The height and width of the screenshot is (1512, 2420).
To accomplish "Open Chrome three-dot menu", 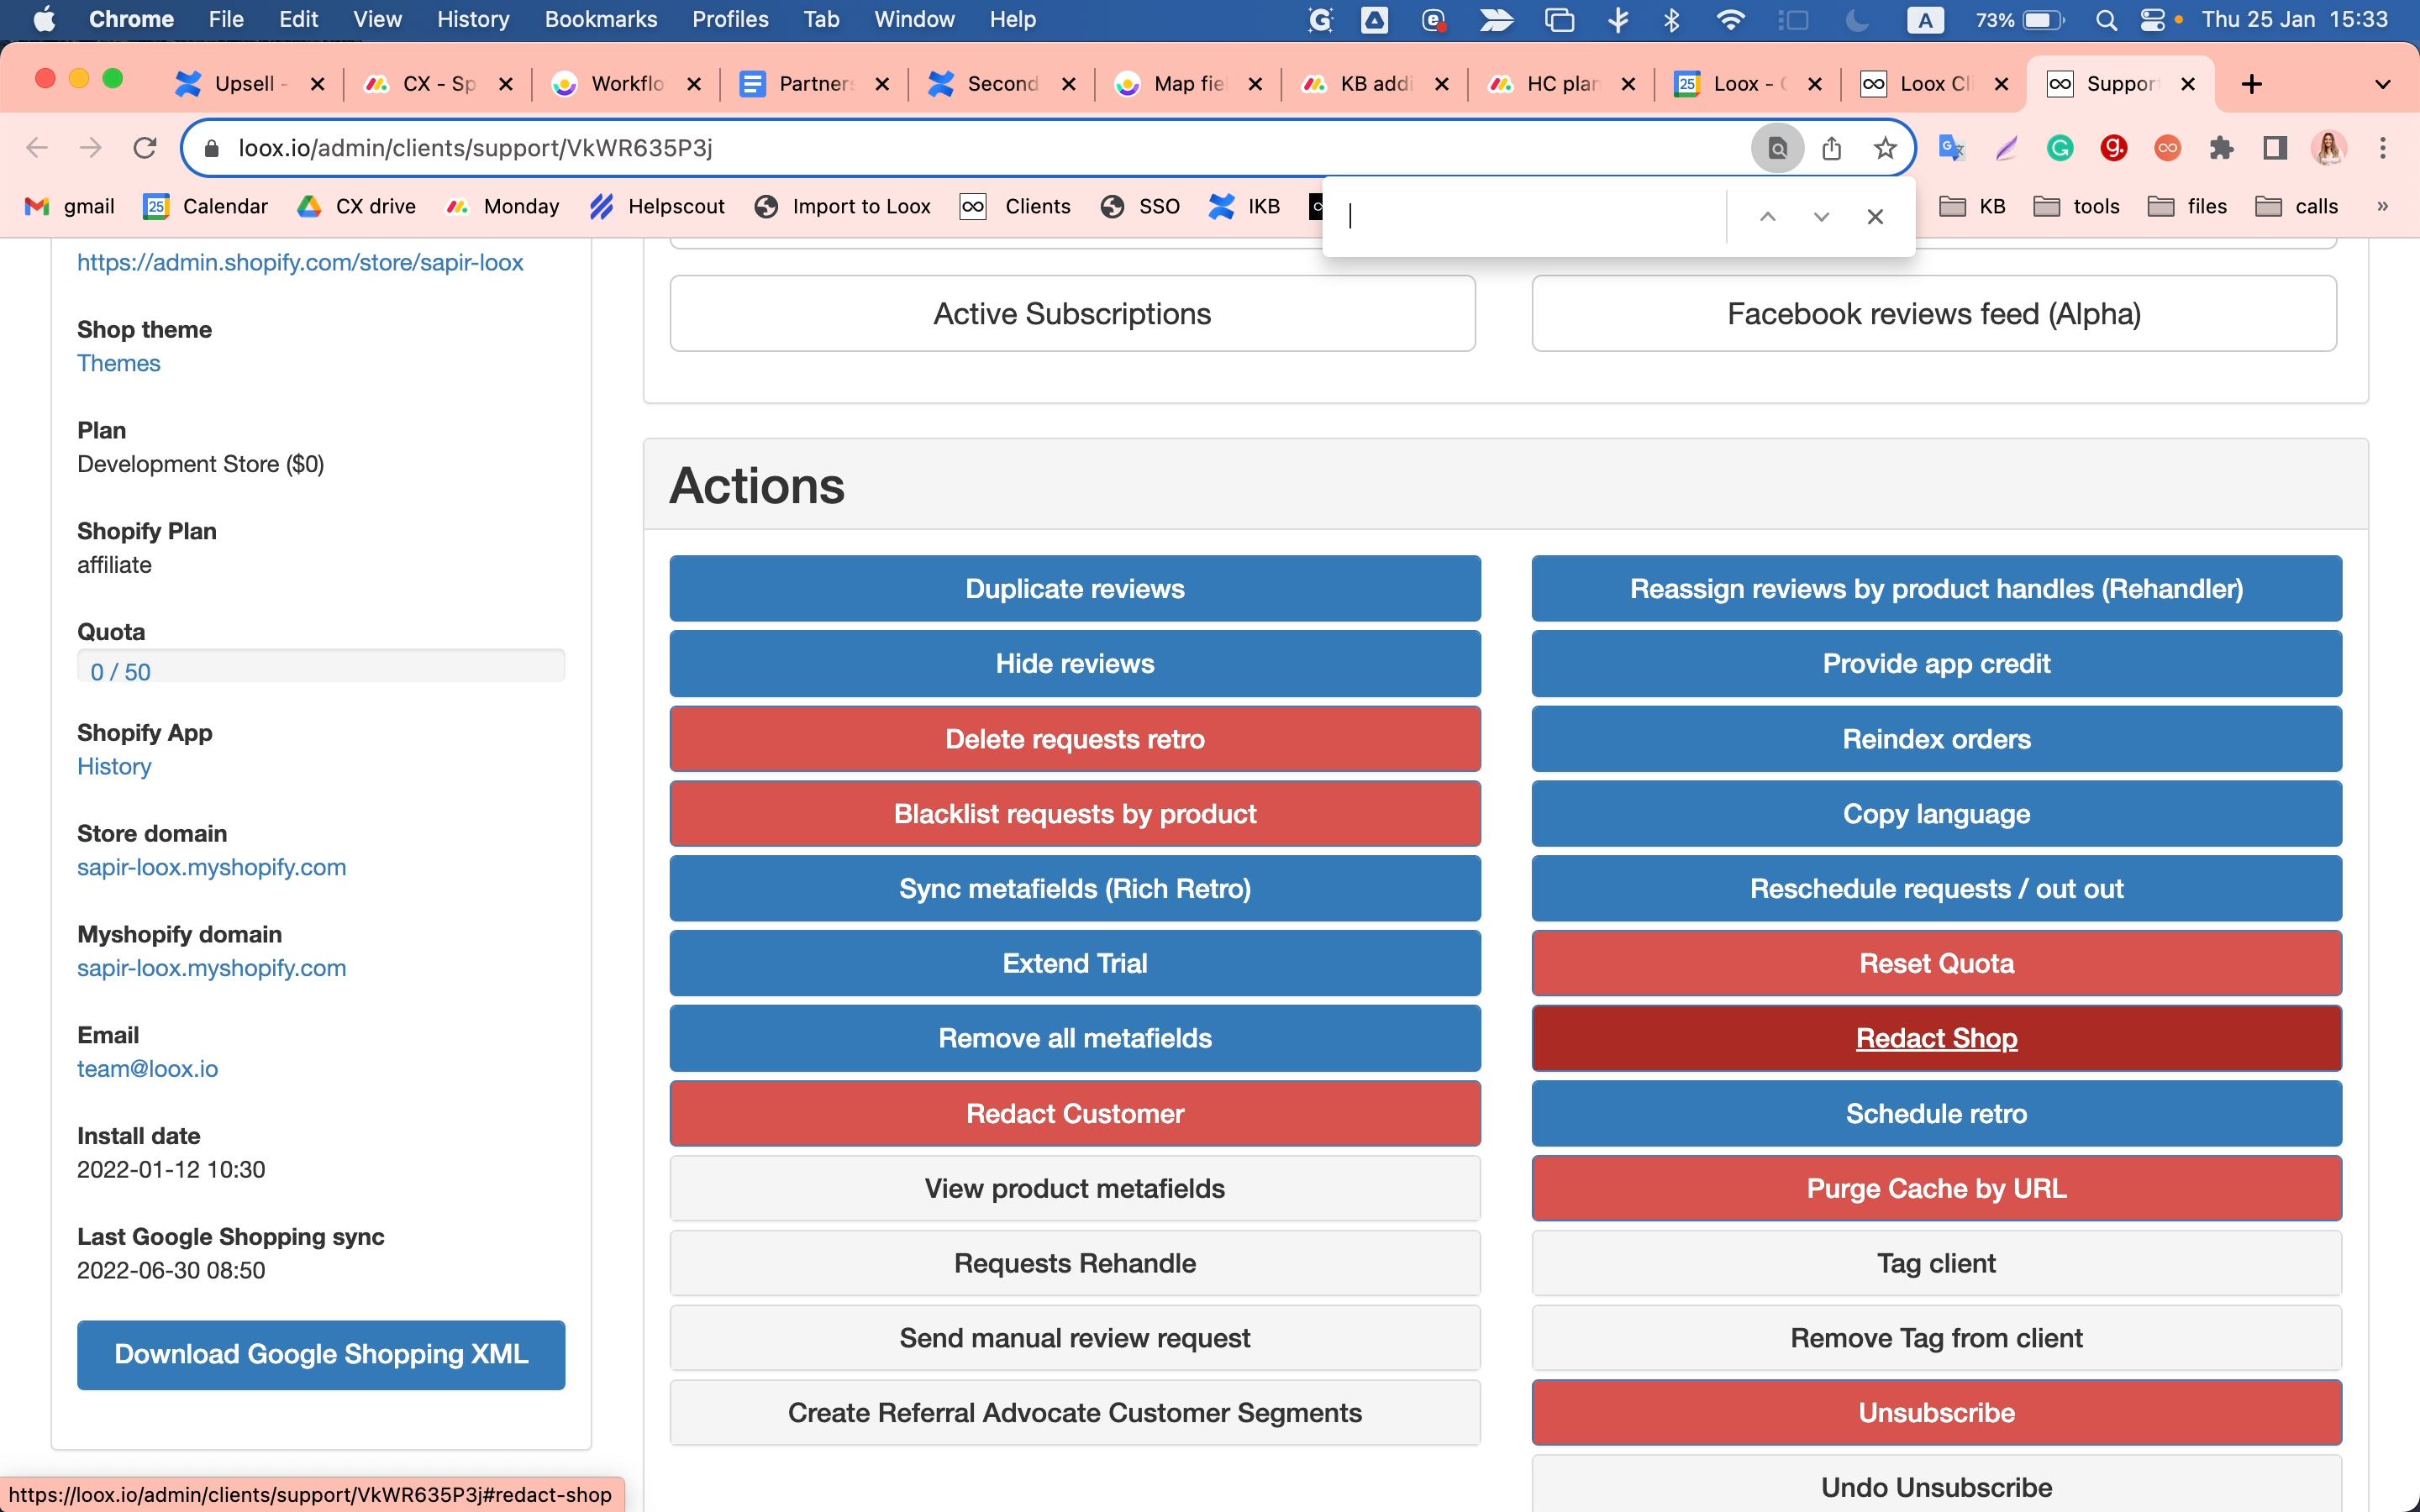I will click(x=2383, y=148).
